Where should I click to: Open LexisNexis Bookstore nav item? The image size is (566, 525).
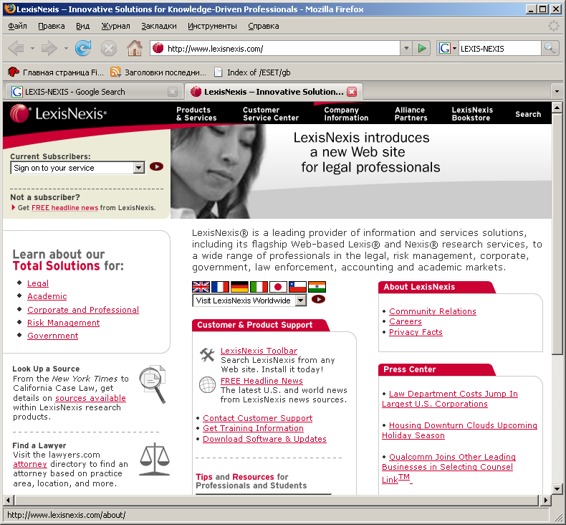tap(472, 114)
